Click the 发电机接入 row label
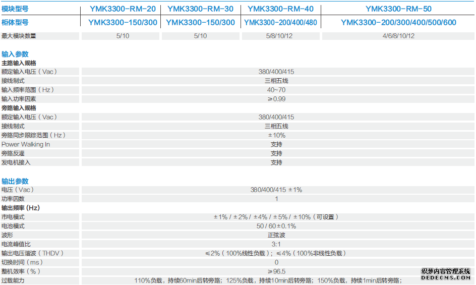The width and height of the screenshot is (476, 285). point(16,162)
